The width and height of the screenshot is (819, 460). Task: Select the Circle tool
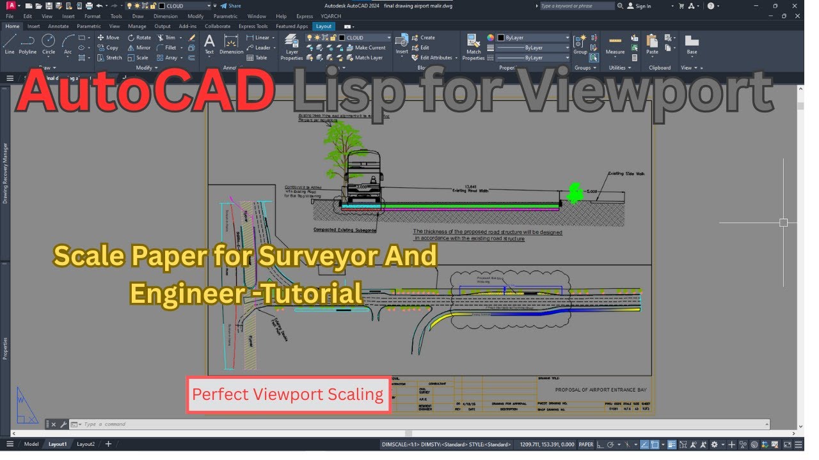click(x=49, y=43)
